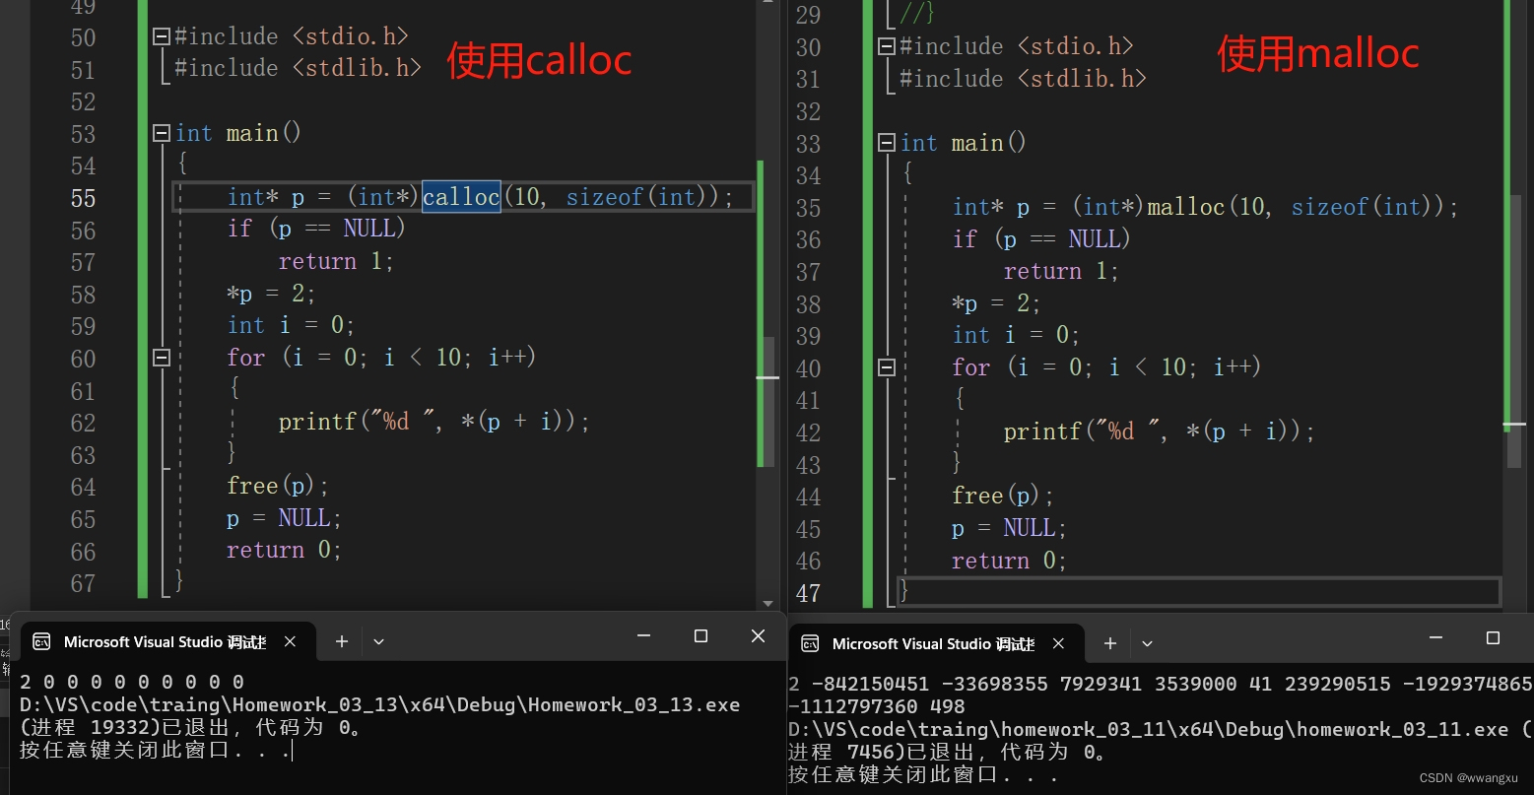This screenshot has height=795, width=1534.
Task: Click the console icon in left terminal tab
Action: (41, 641)
